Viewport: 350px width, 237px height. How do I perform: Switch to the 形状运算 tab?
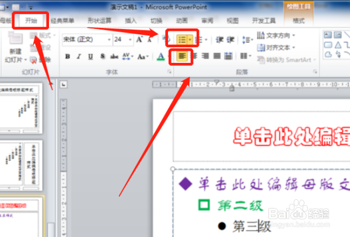[99, 21]
